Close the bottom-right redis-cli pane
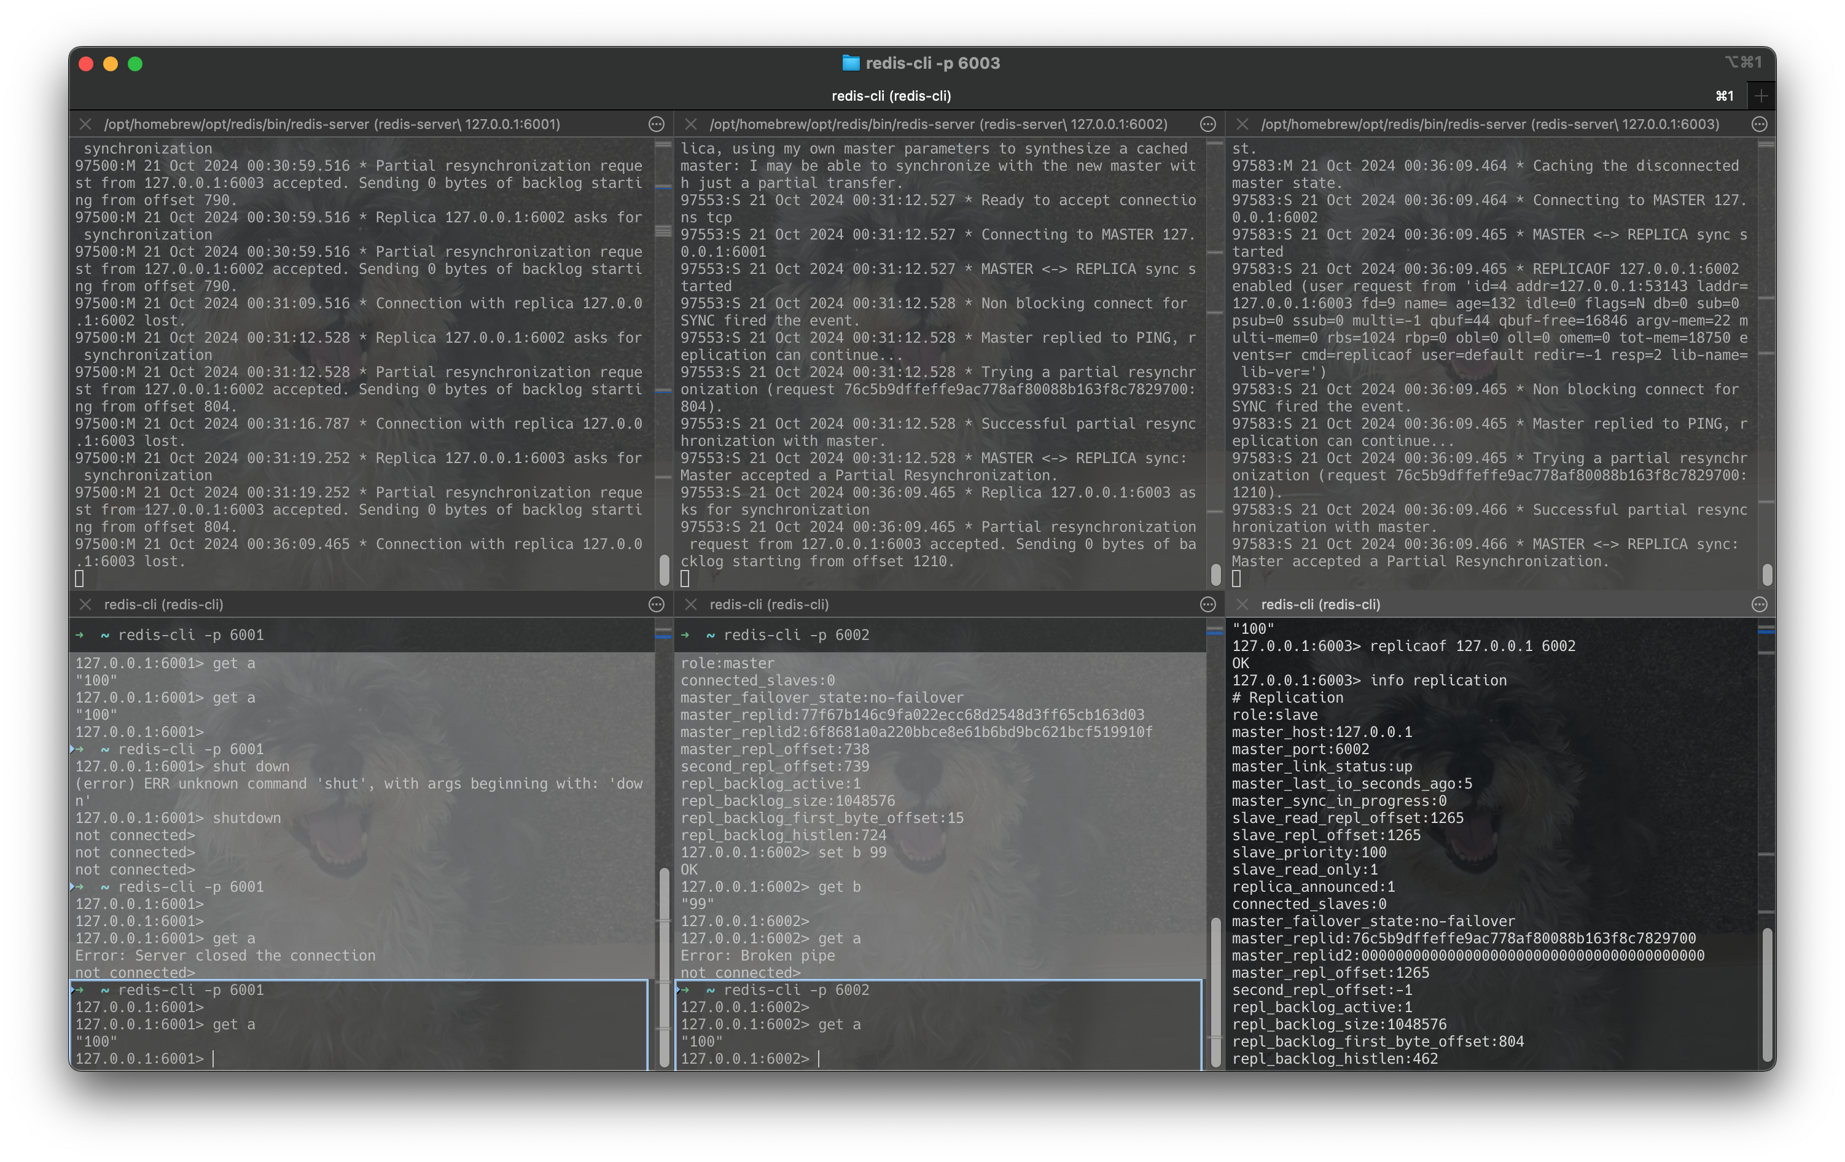The image size is (1845, 1162). pyautogui.click(x=1241, y=604)
